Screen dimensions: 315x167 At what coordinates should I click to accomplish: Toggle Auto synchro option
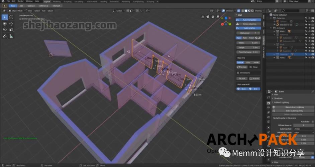coord(248,28)
